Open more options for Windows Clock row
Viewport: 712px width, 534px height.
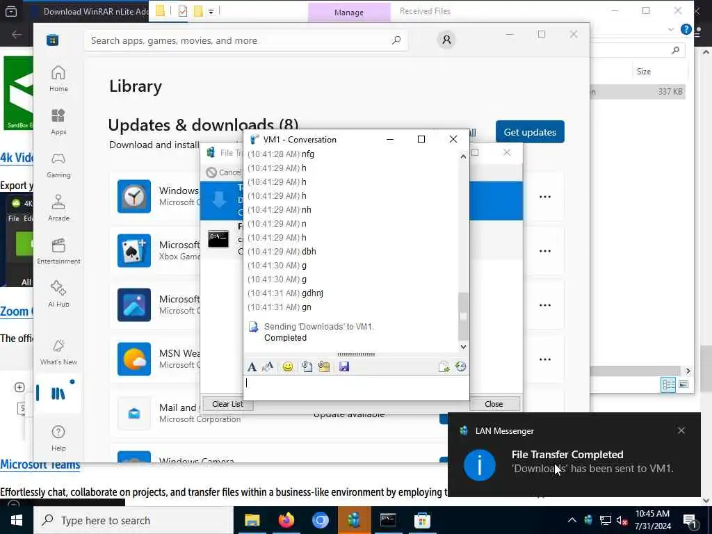tap(545, 197)
